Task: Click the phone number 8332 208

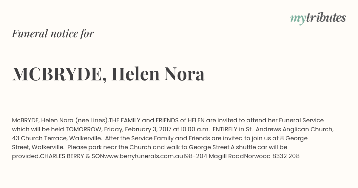Action: (286, 156)
